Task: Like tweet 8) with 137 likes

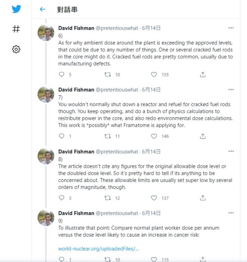Action: pyautogui.click(x=154, y=198)
